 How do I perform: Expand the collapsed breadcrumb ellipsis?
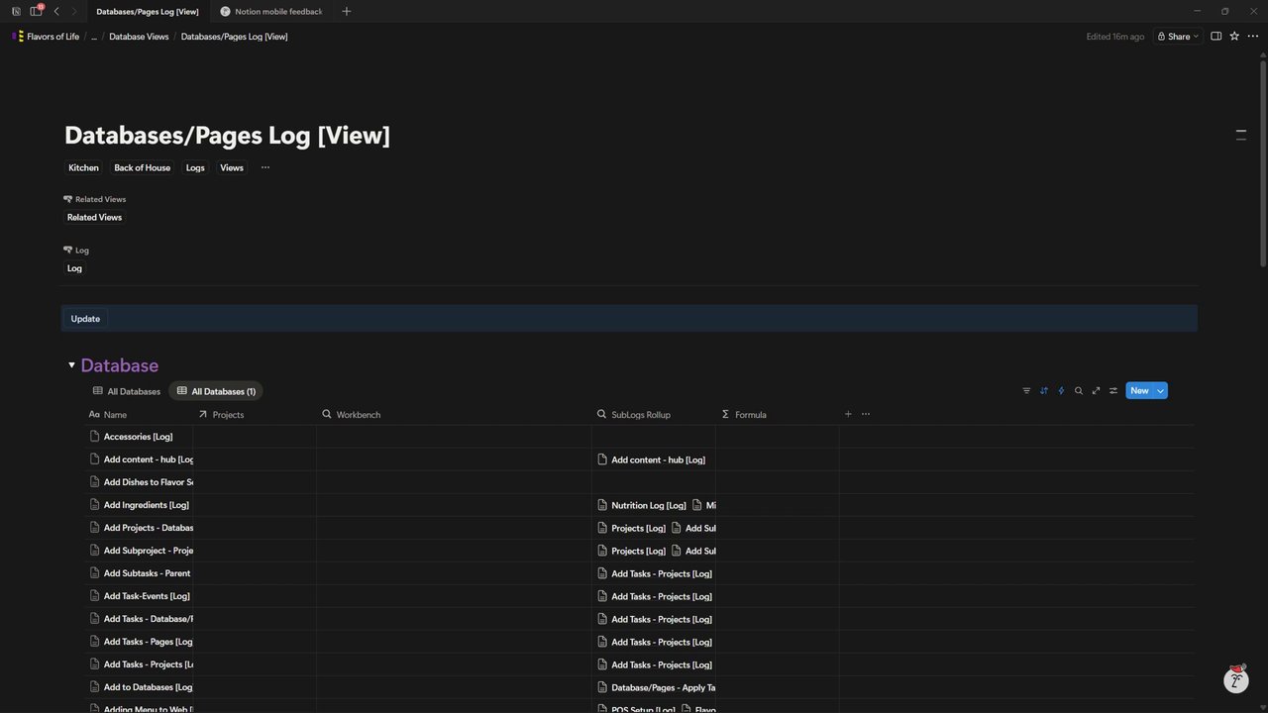(x=94, y=37)
